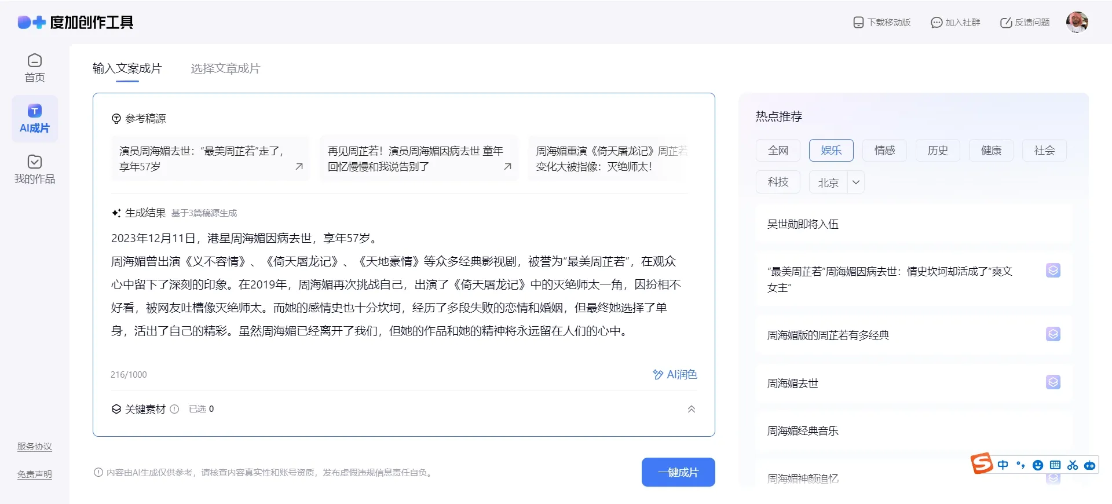This screenshot has width=1112, height=504.
Task: Switch to 输入文案成片 tab
Action: click(127, 68)
